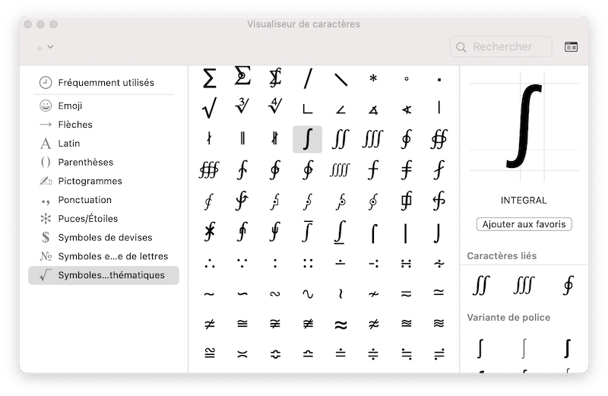Select the set minus backslash symbol

[340, 80]
